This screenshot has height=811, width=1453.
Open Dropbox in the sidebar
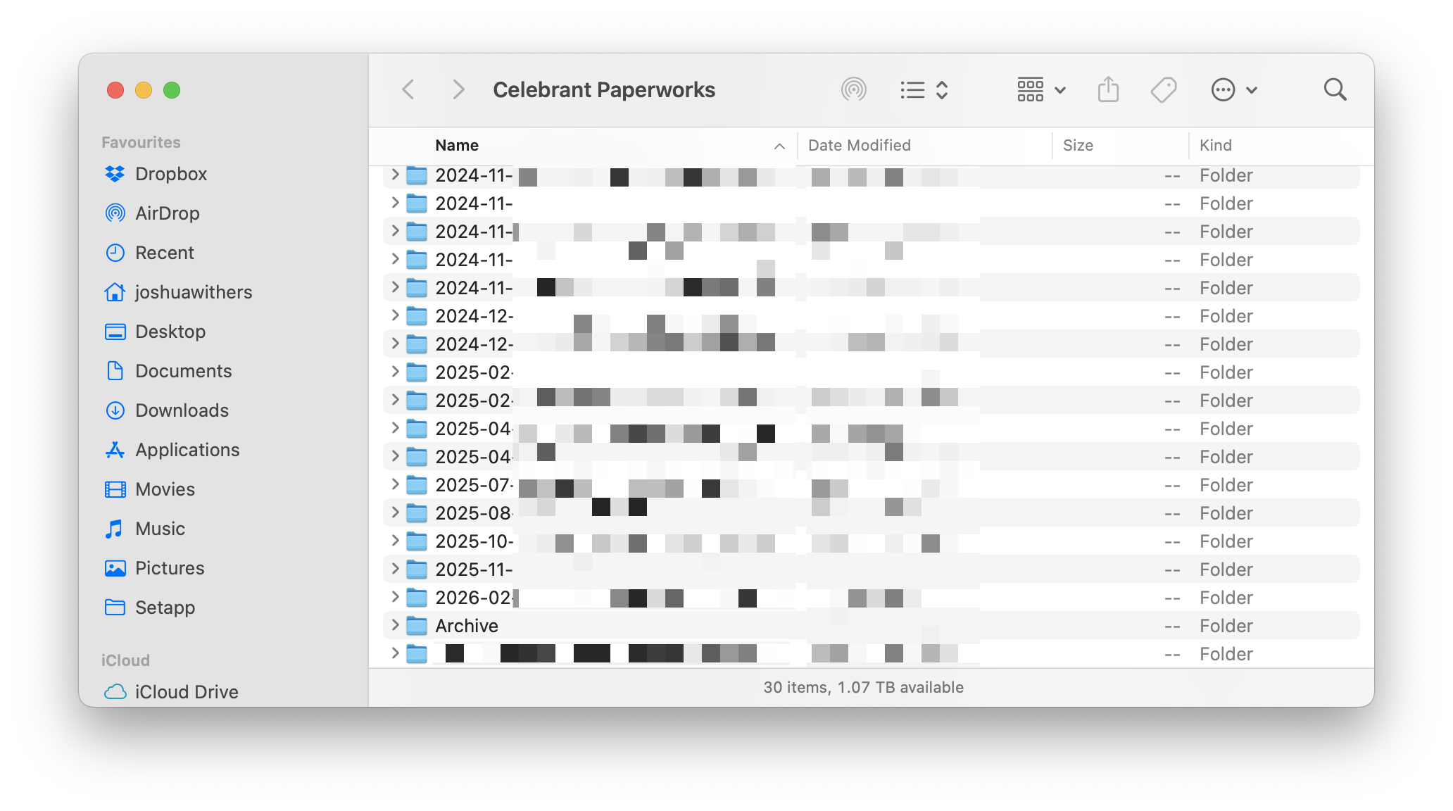coord(170,174)
